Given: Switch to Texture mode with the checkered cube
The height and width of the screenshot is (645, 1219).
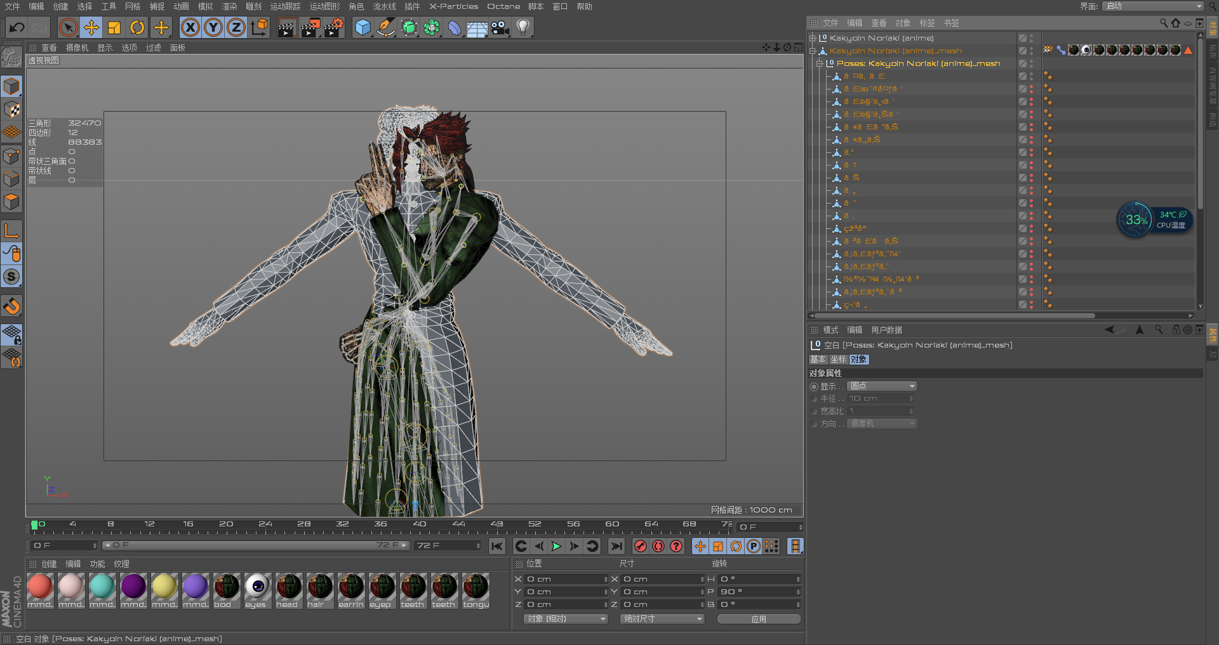Looking at the screenshot, I should [11, 109].
